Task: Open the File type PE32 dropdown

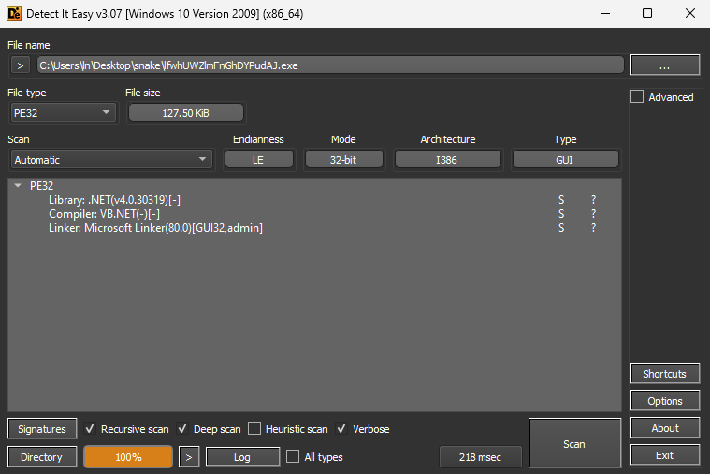Action: (x=62, y=113)
